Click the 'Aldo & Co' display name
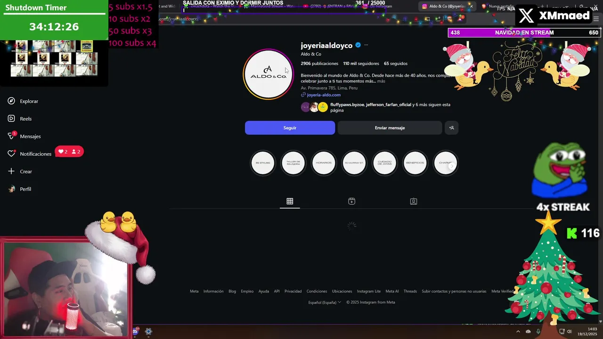The image size is (603, 339). (x=311, y=54)
